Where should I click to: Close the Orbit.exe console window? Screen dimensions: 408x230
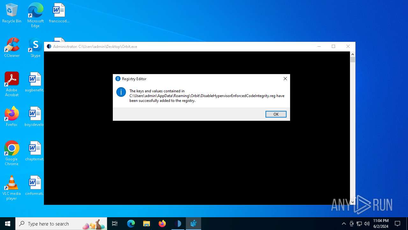[x=348, y=46]
